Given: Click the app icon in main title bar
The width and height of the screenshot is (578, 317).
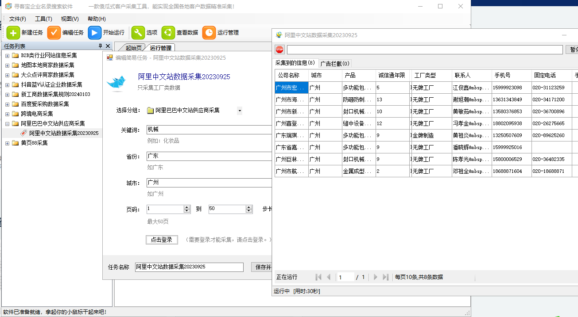Looking at the screenshot, I should click(8, 6).
